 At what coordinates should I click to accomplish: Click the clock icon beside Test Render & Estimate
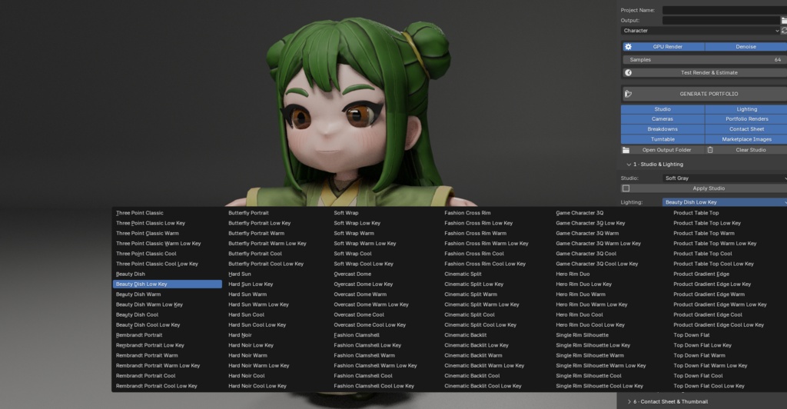click(628, 73)
